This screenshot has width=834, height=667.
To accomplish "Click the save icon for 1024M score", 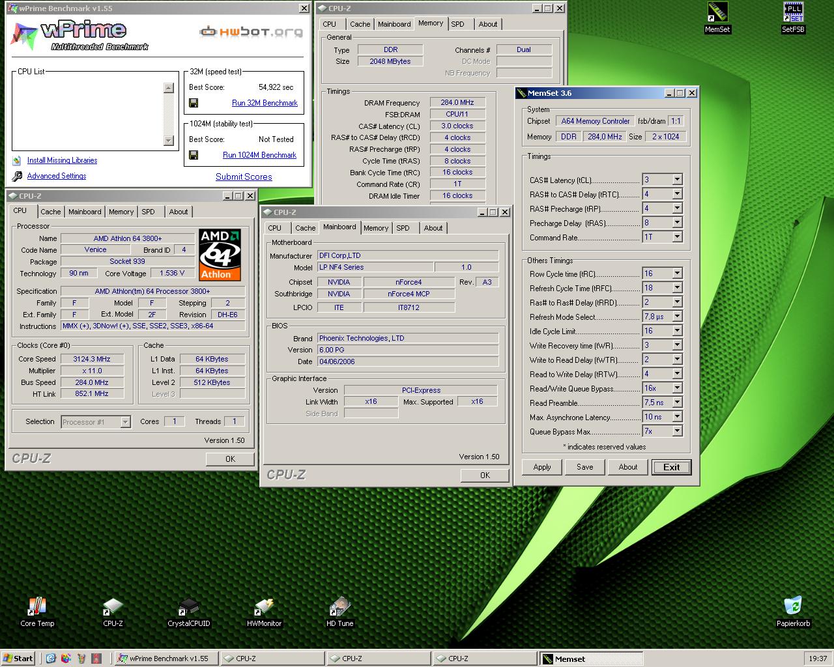I will (194, 155).
